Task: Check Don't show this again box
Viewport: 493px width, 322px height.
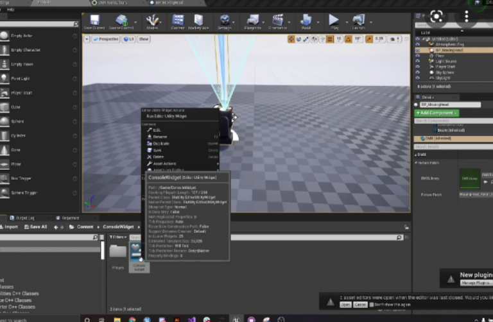Action: pyautogui.click(x=372, y=305)
